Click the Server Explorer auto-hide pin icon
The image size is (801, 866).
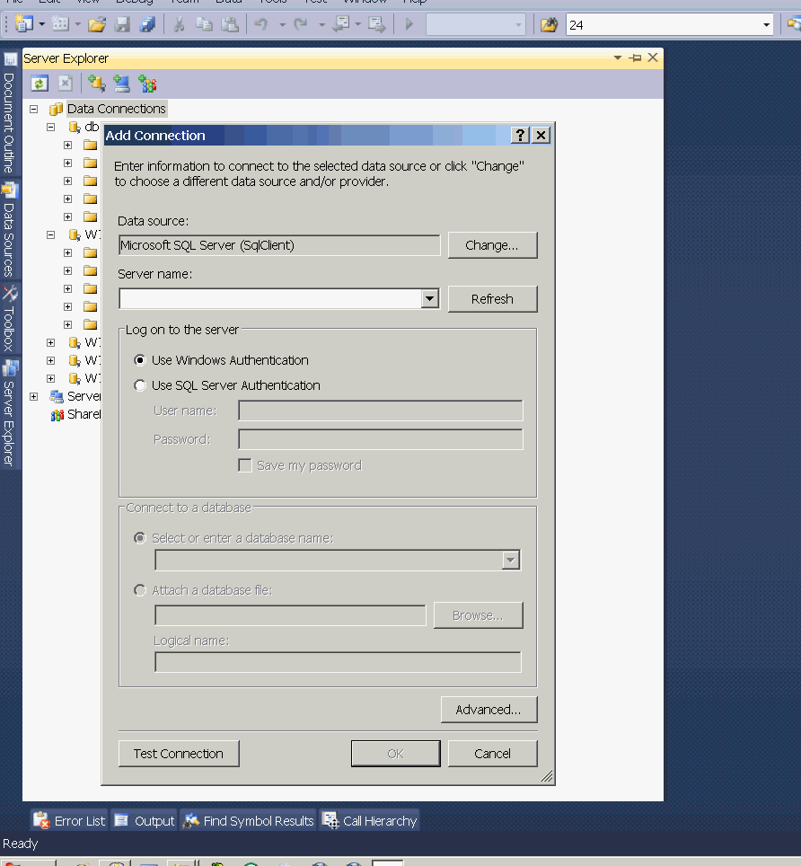click(x=636, y=57)
